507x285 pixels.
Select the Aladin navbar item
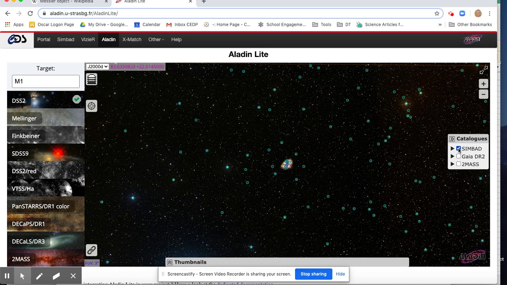(109, 40)
